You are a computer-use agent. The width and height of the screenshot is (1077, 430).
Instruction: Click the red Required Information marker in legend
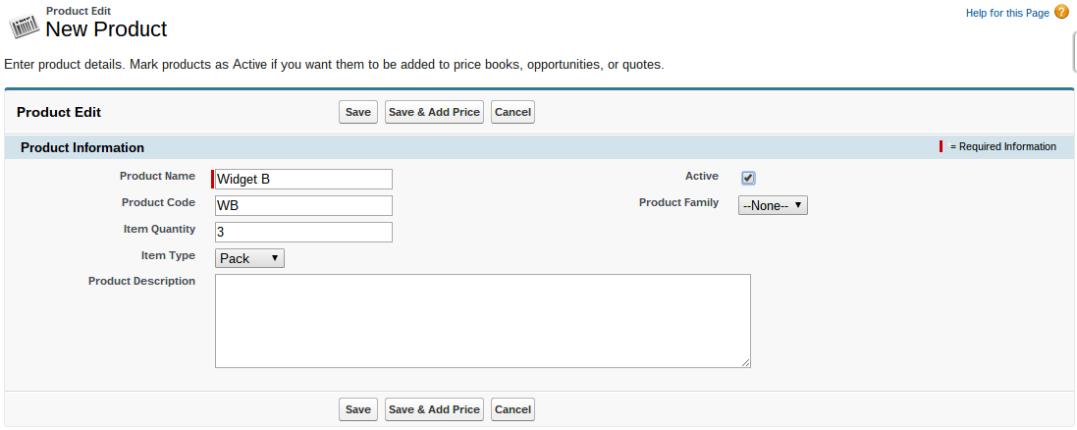point(942,146)
